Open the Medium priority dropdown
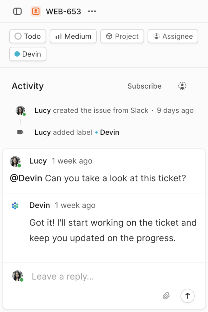Image resolution: width=208 pixels, height=312 pixels. (73, 36)
